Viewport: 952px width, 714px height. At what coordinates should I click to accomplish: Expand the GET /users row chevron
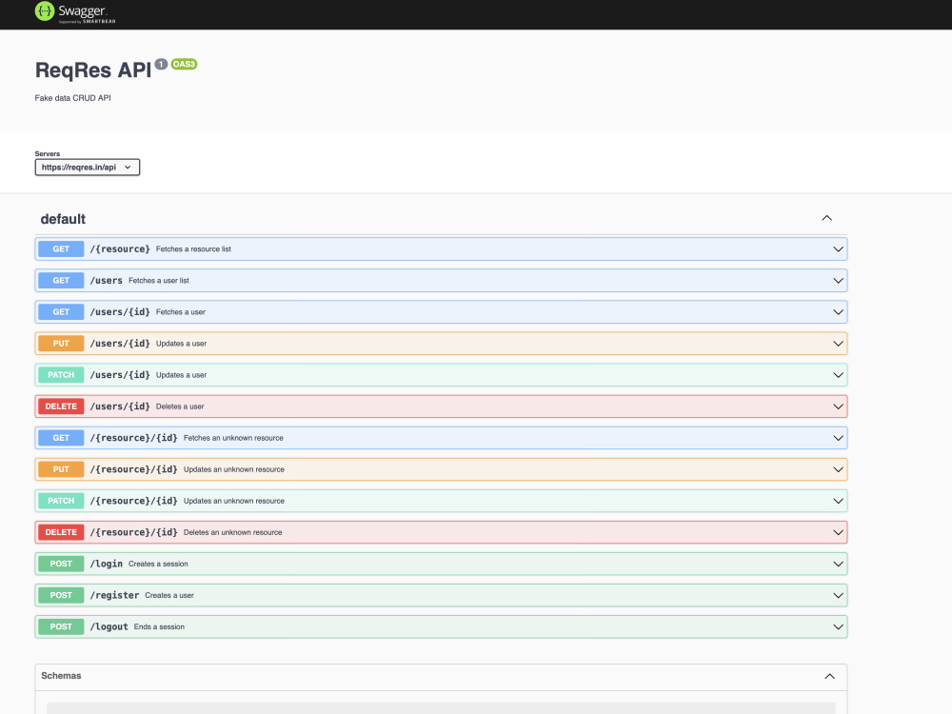coord(838,281)
